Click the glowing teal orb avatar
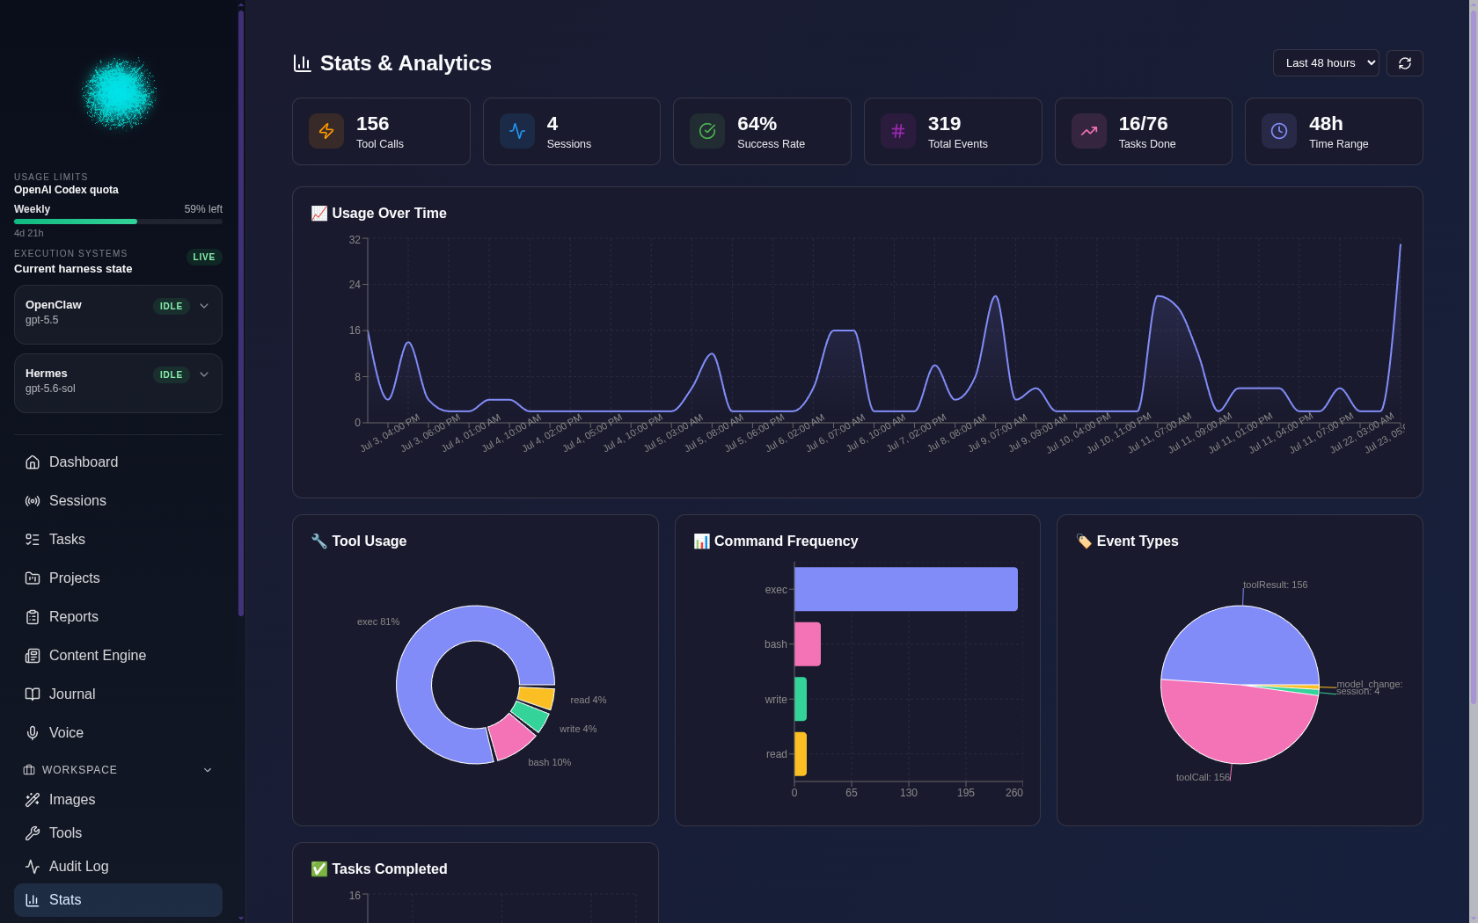 click(119, 92)
